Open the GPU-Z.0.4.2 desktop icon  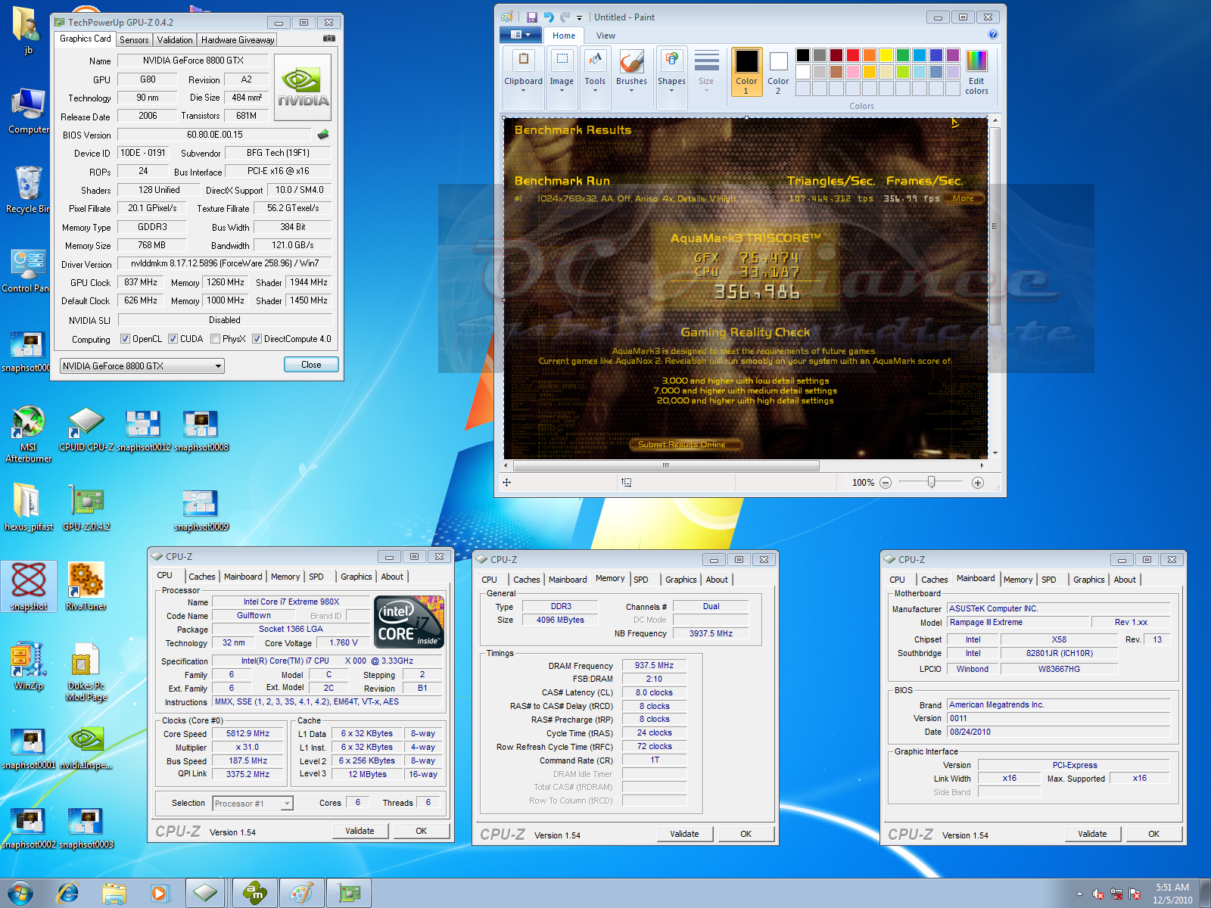click(x=86, y=508)
